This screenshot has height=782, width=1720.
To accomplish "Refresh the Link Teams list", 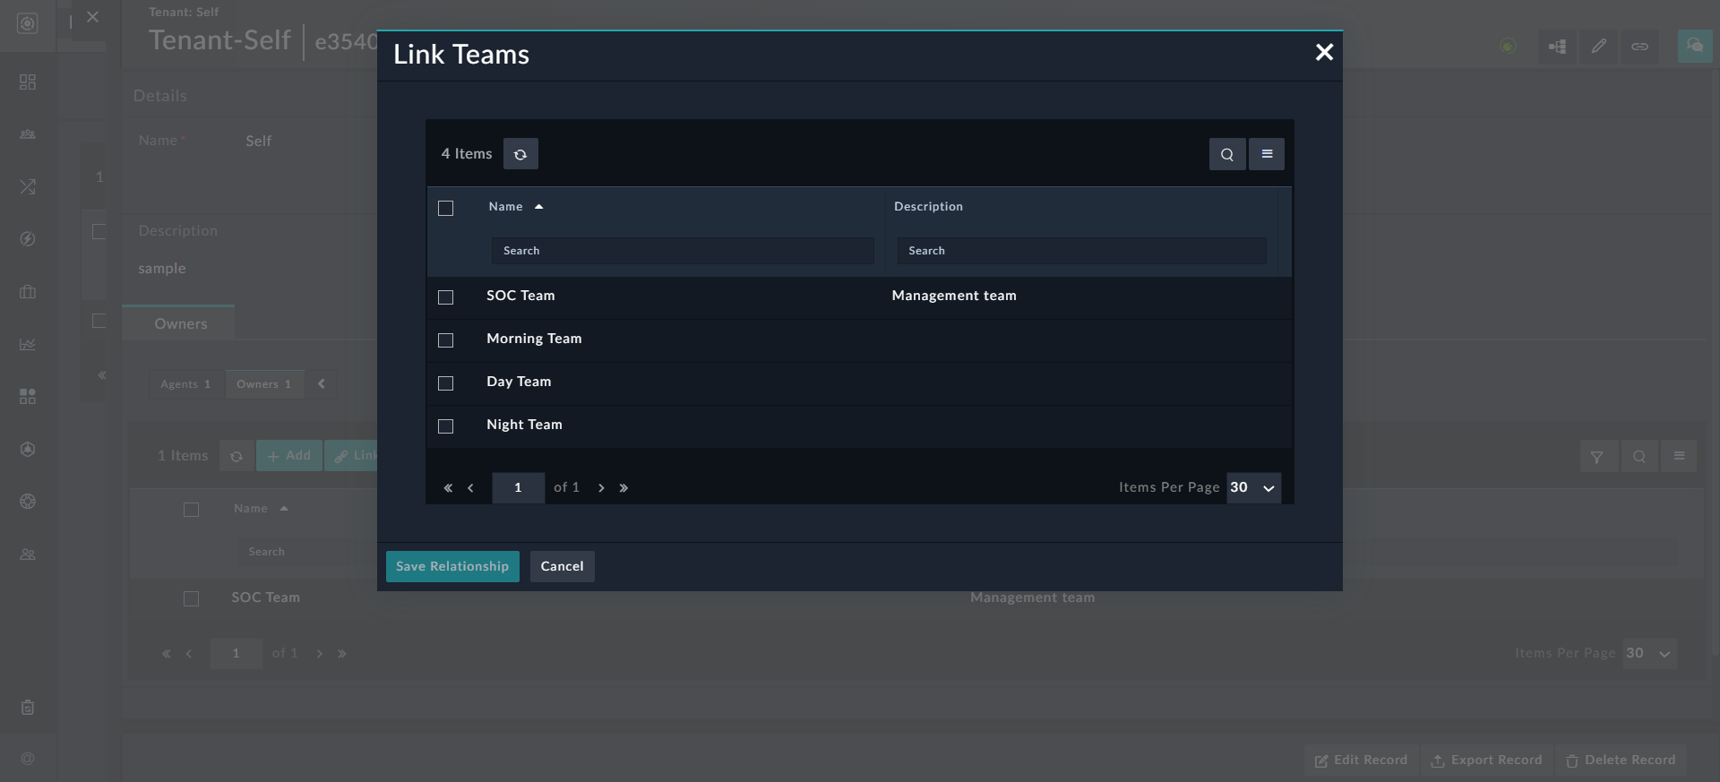I will click(520, 154).
